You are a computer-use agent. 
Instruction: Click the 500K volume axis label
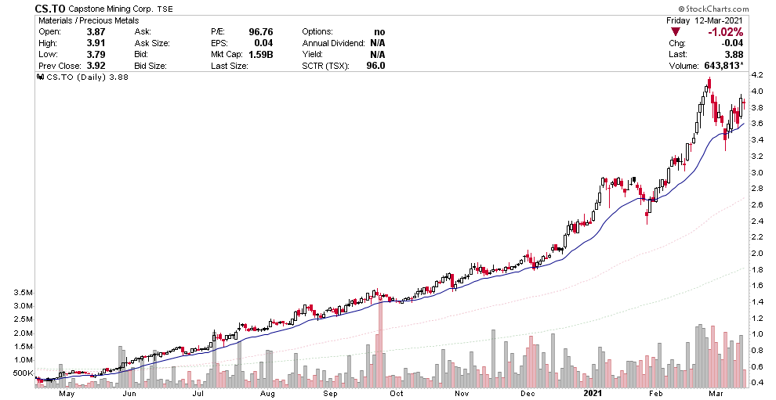tap(24, 373)
